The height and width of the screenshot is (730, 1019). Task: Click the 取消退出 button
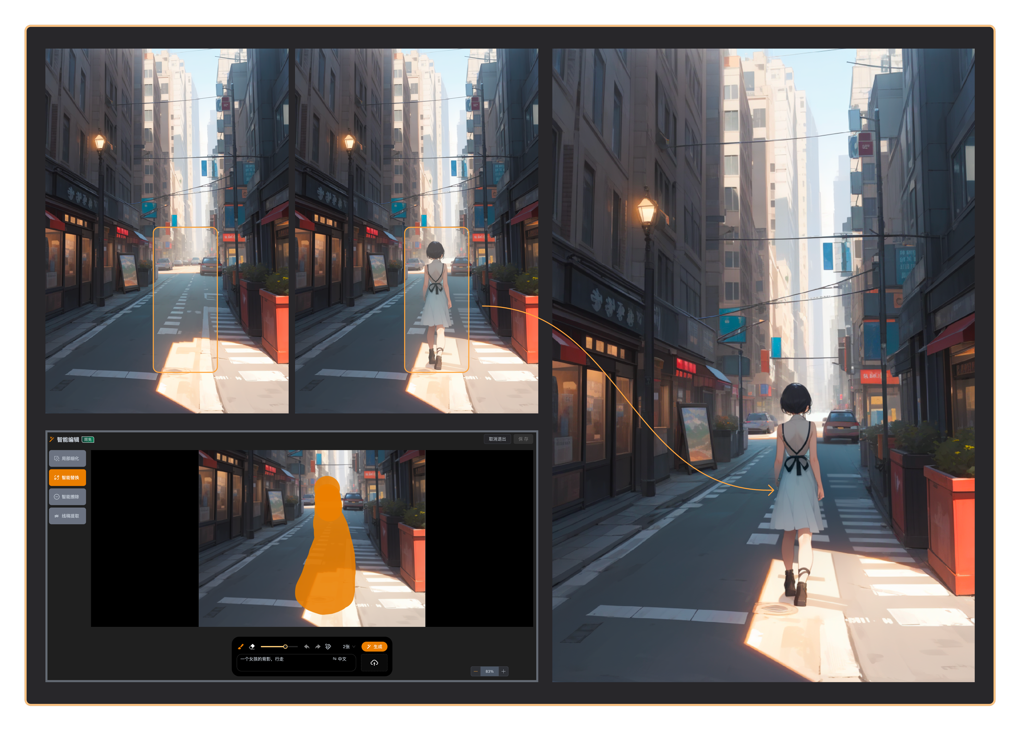(x=497, y=439)
